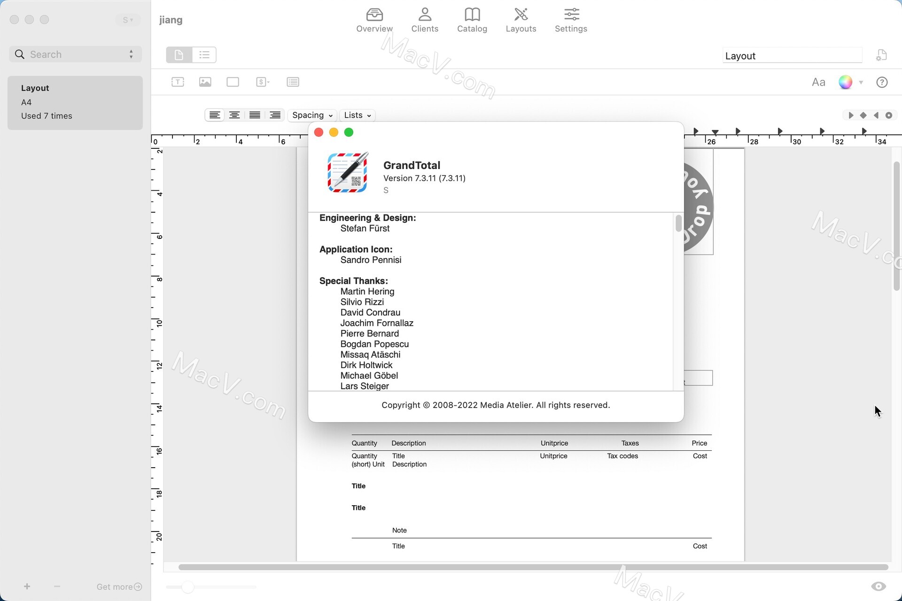The image size is (902, 601).
Task: Select the Note placeholder text
Action: pyautogui.click(x=399, y=530)
